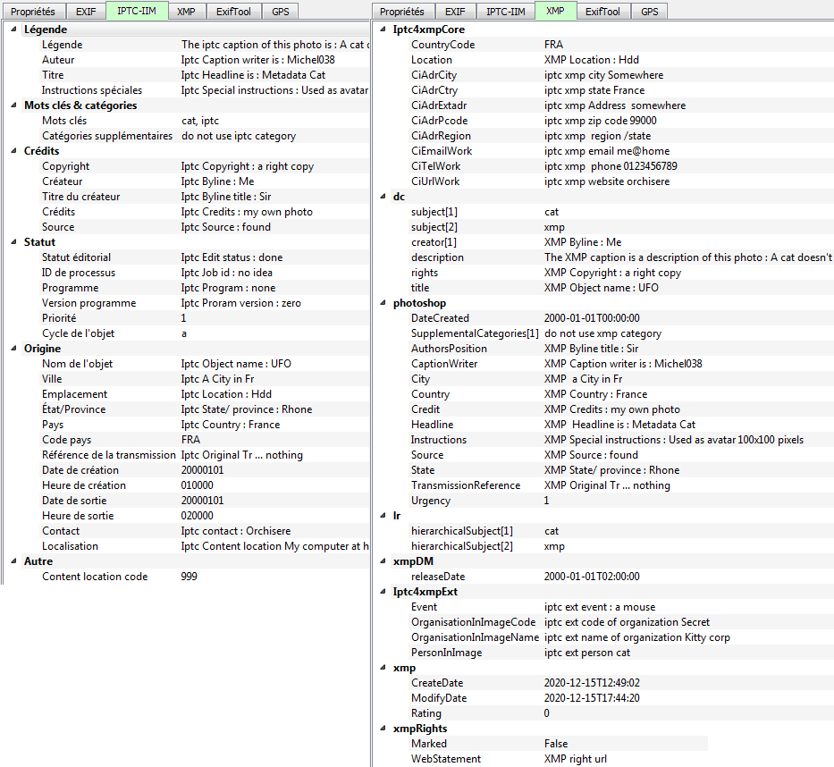
Task: Switch to the EXIF tab in right panel
Action: [x=455, y=11]
